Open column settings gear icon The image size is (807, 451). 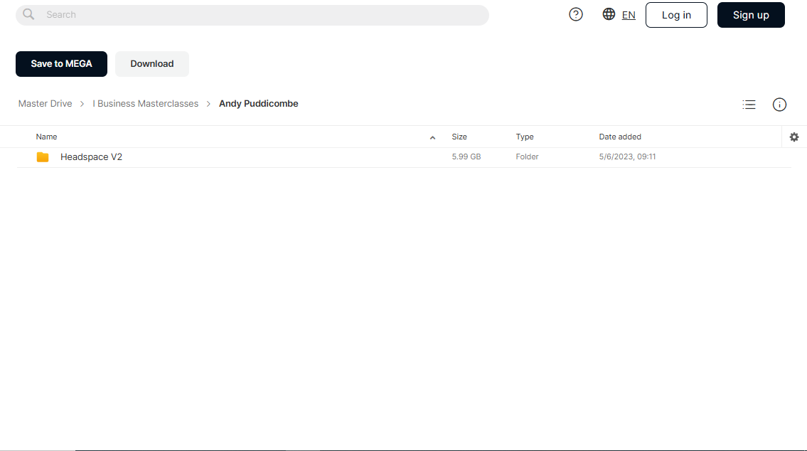[794, 137]
